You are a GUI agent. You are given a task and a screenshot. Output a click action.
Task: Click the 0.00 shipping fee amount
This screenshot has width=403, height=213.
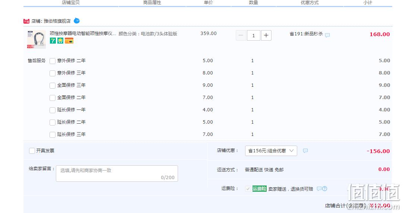[384, 169]
